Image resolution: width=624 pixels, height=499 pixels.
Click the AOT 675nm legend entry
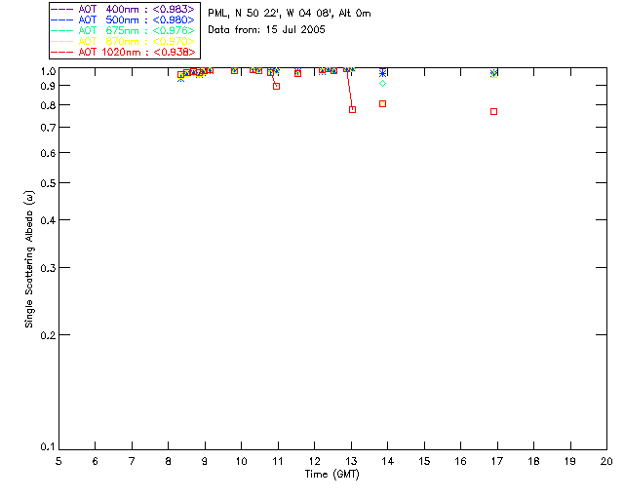point(123,30)
